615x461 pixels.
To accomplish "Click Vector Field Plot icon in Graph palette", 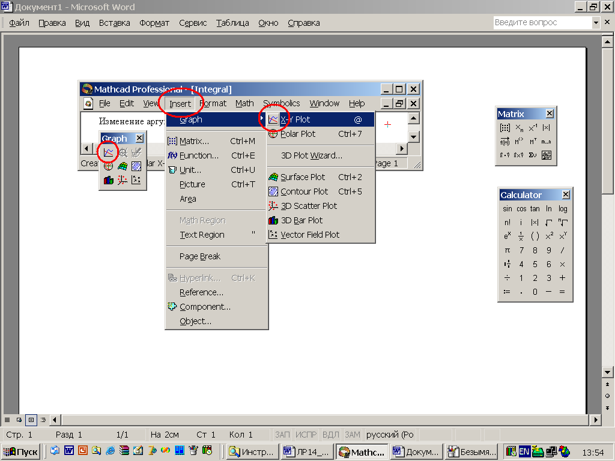I will (136, 180).
